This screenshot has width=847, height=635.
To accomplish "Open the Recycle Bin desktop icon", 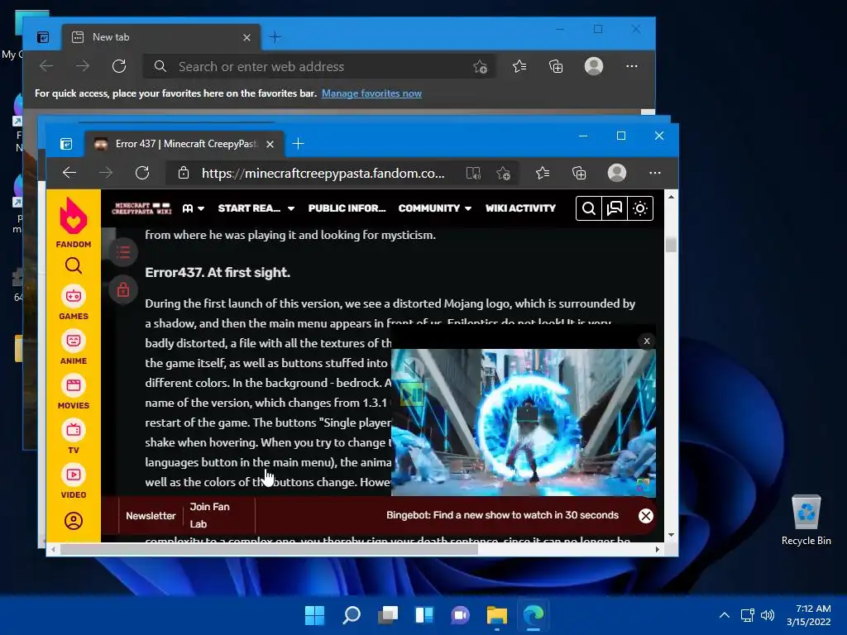I will [806, 521].
